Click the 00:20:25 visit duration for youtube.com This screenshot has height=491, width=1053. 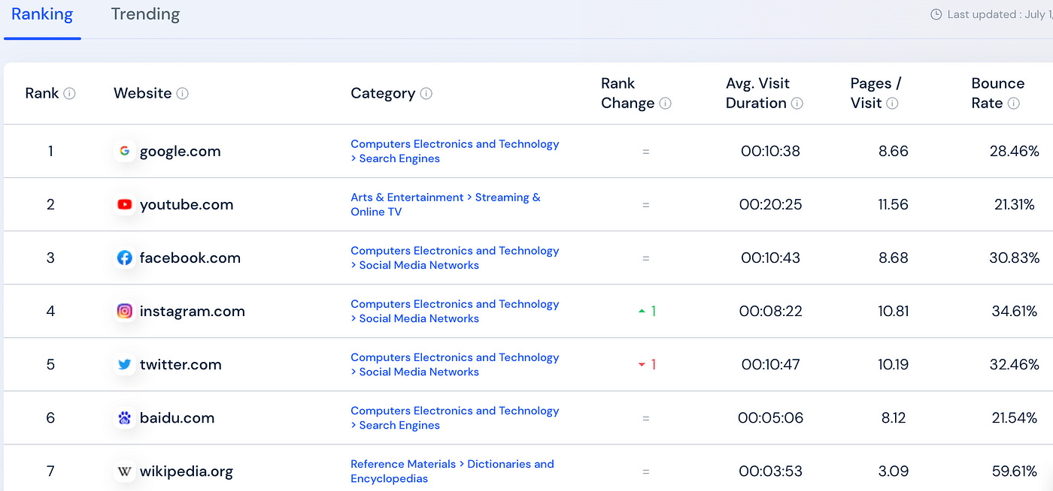click(770, 204)
